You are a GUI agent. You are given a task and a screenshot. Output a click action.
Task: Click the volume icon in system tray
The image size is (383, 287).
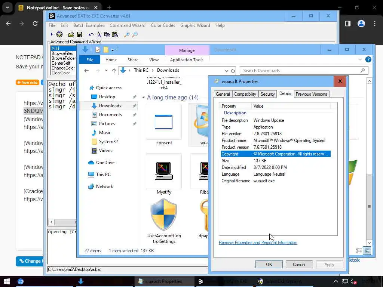(x=353, y=281)
